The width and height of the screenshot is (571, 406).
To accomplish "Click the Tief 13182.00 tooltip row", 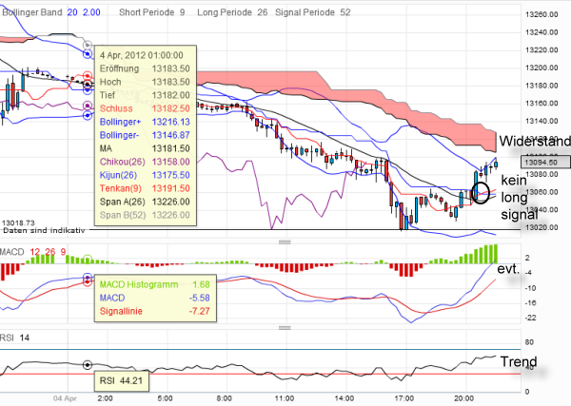I will tap(145, 95).
